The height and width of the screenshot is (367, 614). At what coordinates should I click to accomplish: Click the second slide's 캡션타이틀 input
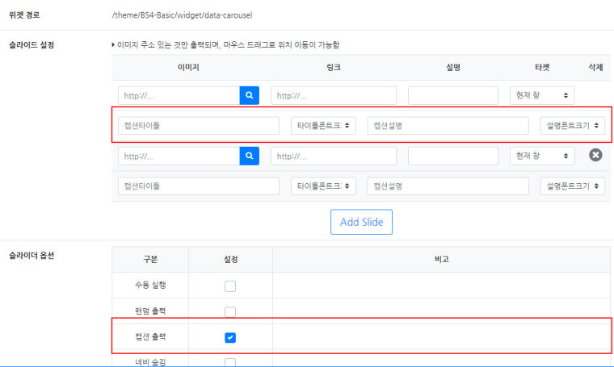tap(199, 186)
